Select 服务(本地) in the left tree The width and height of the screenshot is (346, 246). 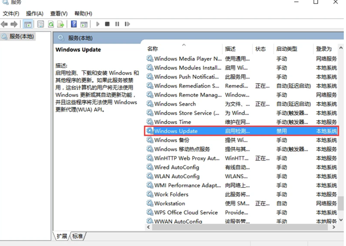point(18,36)
